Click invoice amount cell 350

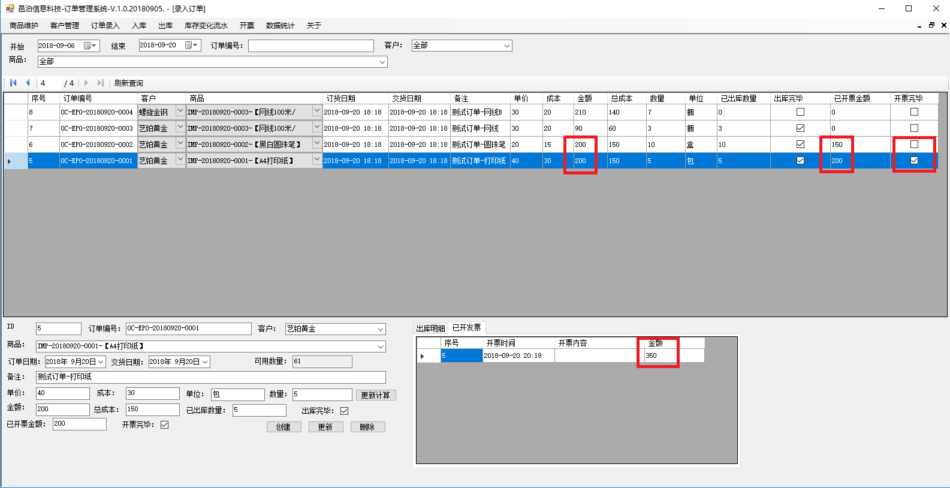[x=674, y=356]
